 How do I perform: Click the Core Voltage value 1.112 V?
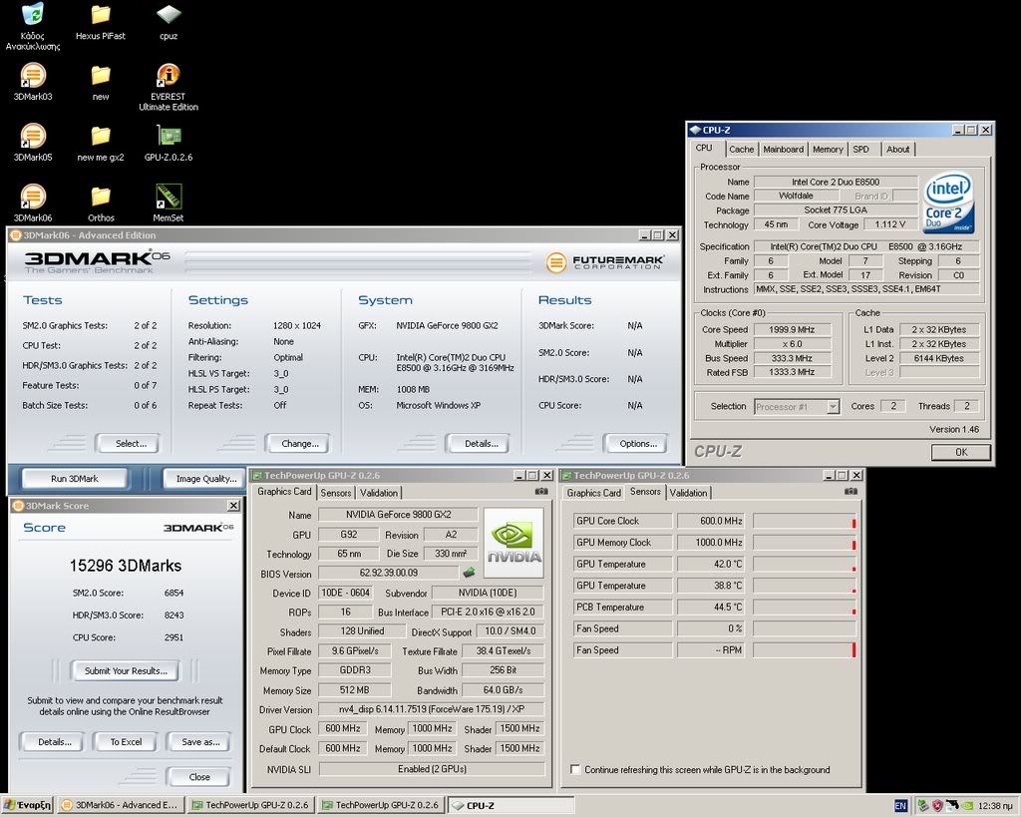tap(890, 224)
